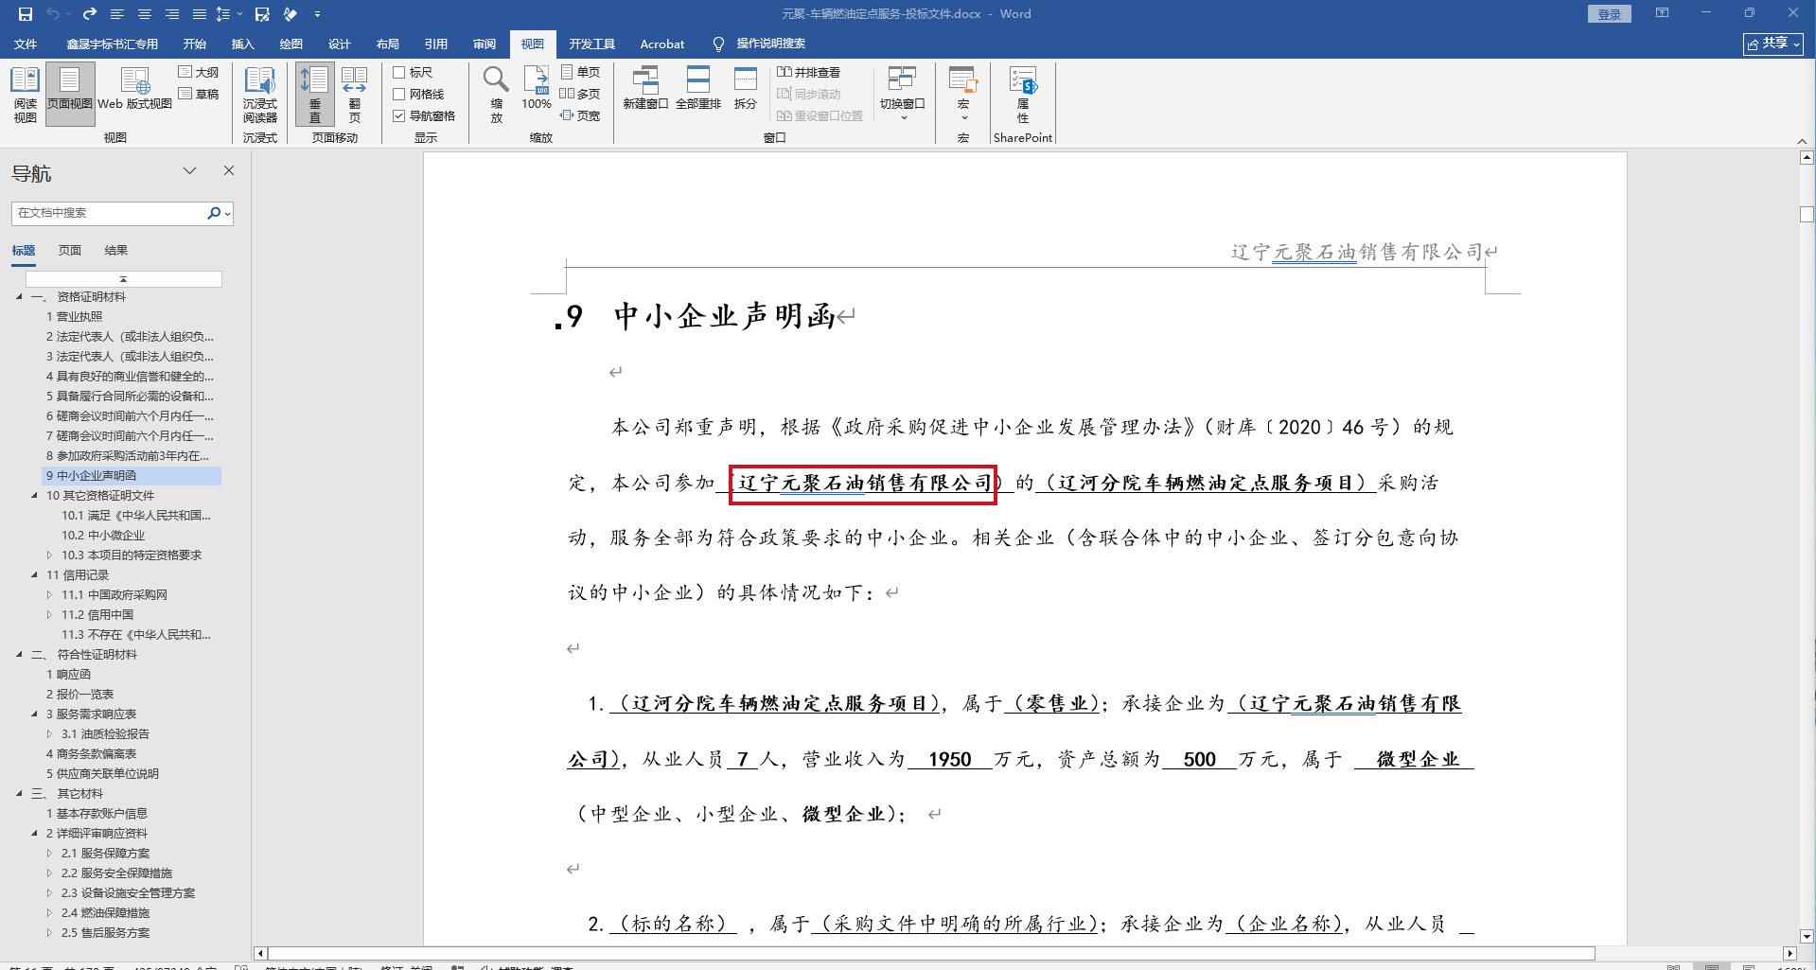Switch to 大纲 outline view
The height and width of the screenshot is (970, 1816).
click(x=199, y=72)
